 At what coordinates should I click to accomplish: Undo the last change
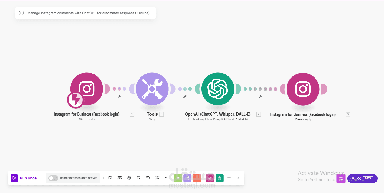(x=148, y=178)
